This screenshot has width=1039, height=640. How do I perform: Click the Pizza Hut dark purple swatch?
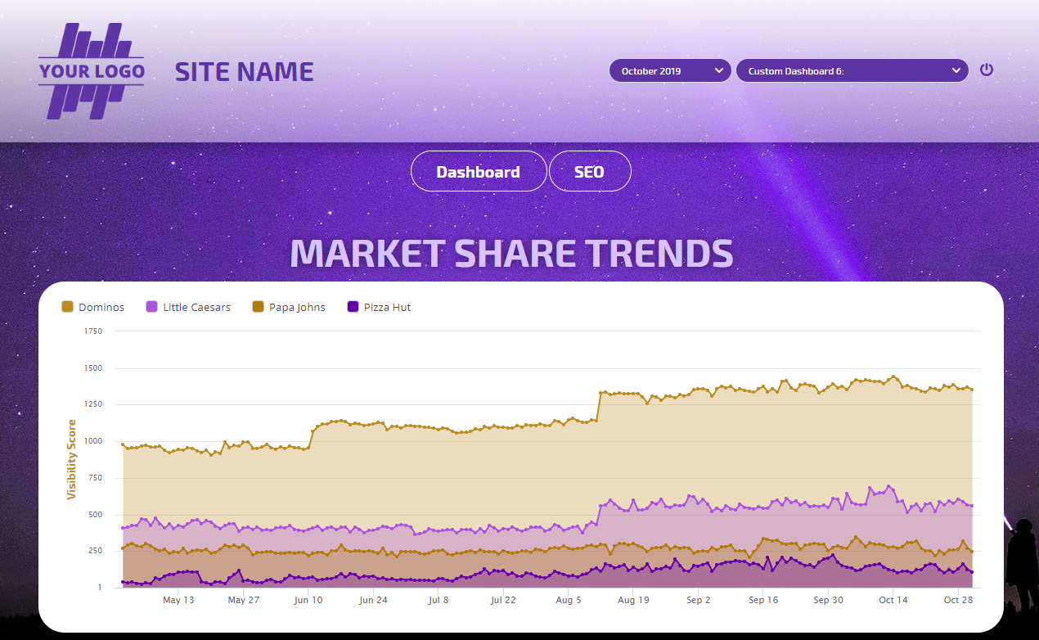(x=353, y=307)
